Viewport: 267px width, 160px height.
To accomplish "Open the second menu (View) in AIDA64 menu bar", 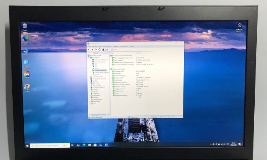I will pyautogui.click(x=94, y=46).
